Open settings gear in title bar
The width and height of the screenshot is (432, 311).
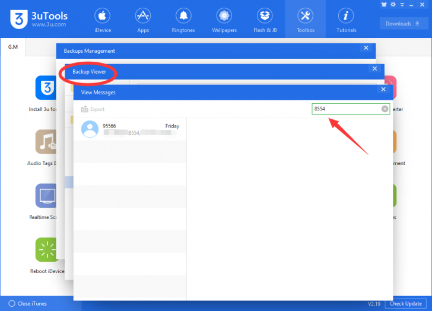tap(393, 4)
